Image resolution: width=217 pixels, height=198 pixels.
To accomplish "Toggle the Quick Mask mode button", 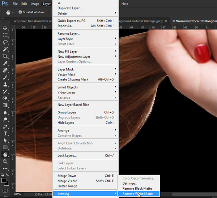I will 5,190.
